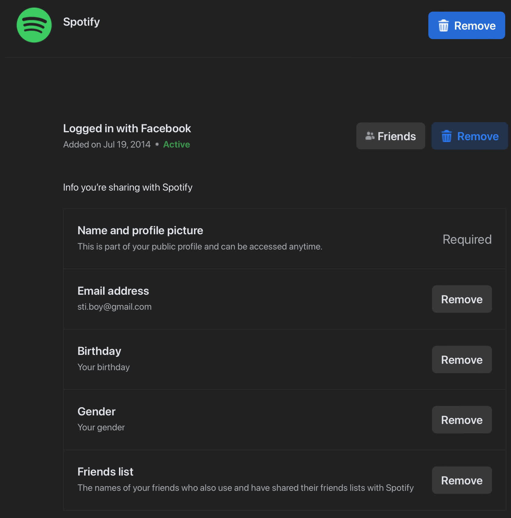Click the trash icon beside the Friends button
The image size is (511, 518).
(x=446, y=136)
